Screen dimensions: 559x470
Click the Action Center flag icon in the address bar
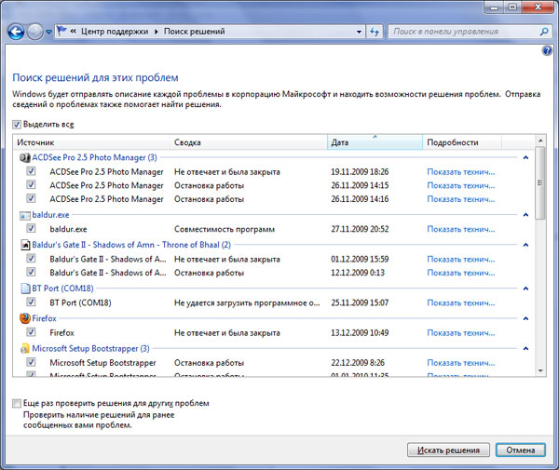point(62,31)
